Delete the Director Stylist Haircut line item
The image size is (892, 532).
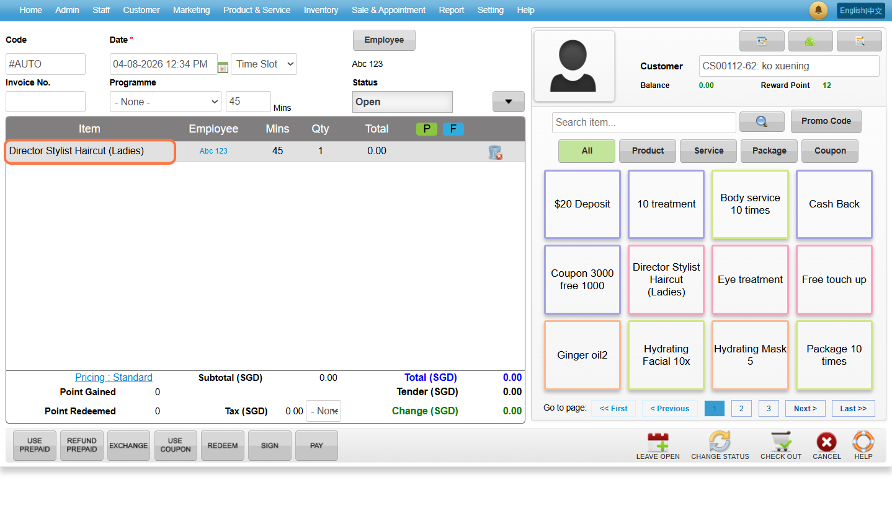(495, 152)
